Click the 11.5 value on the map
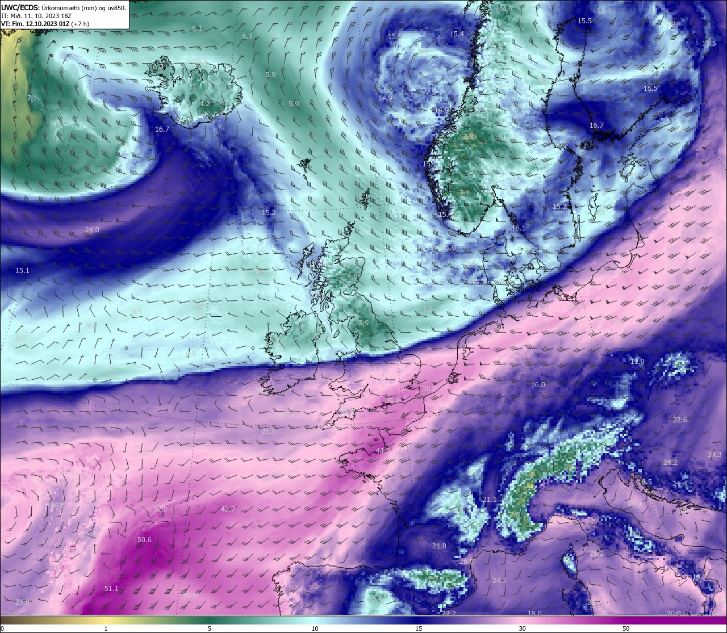 click(709, 44)
